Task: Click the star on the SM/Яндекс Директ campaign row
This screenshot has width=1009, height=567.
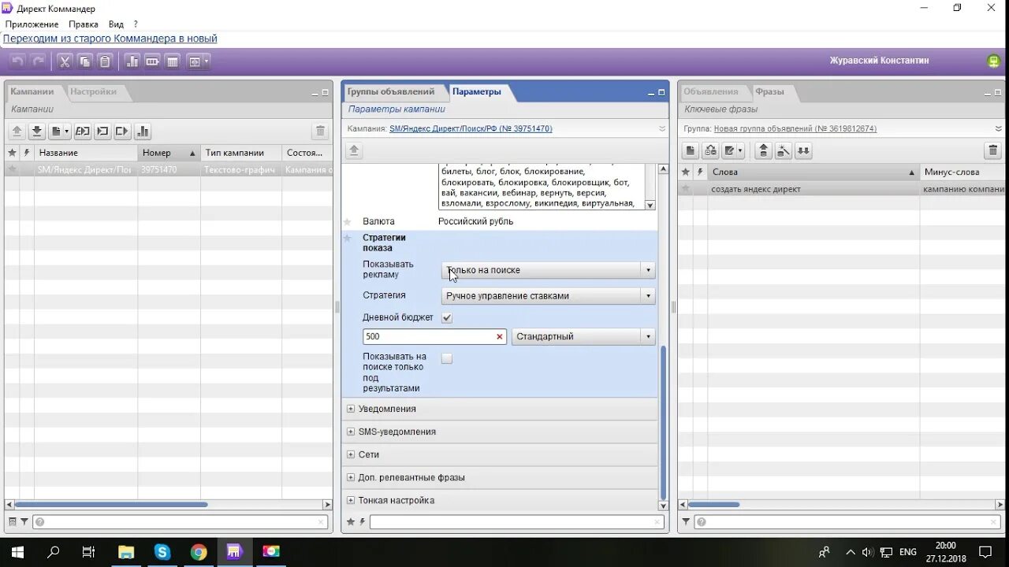Action: 12,169
